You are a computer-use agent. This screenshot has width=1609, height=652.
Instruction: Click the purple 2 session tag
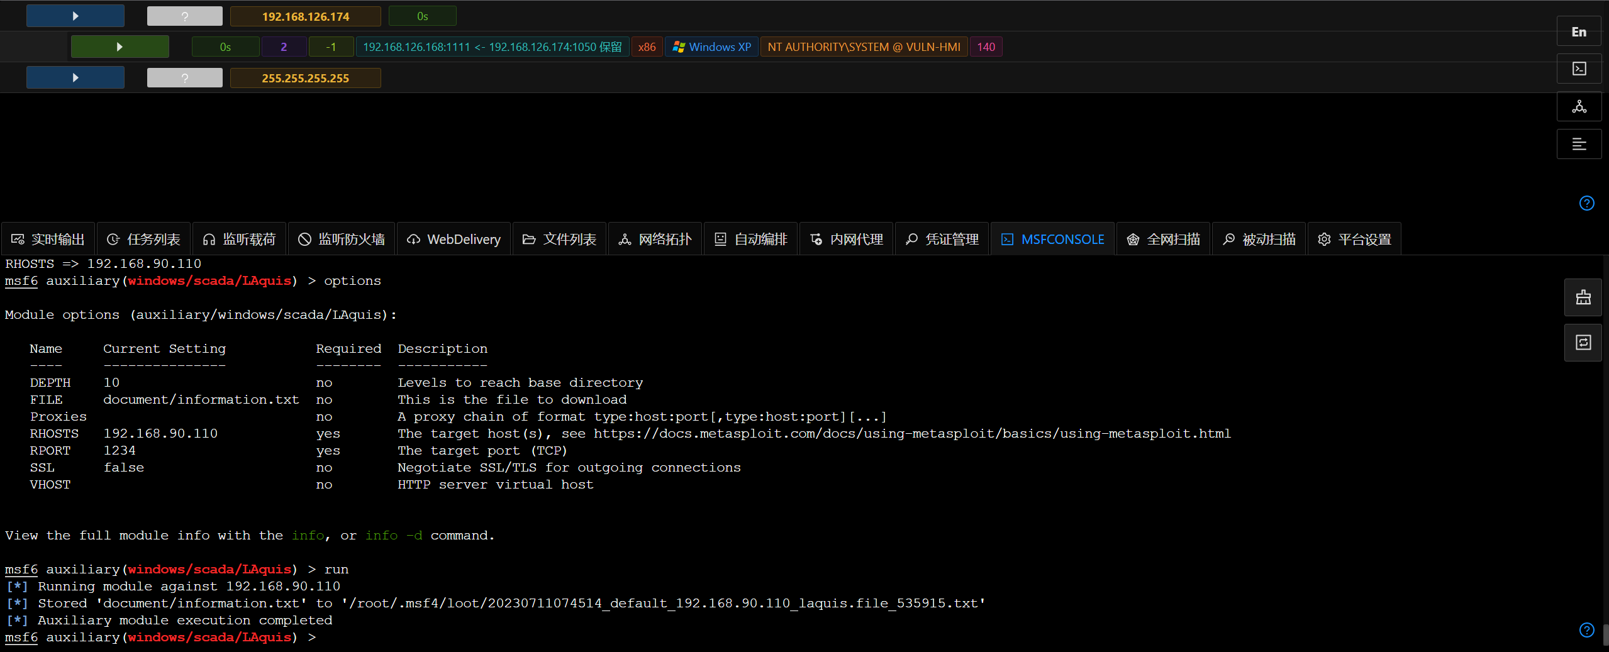coord(284,47)
